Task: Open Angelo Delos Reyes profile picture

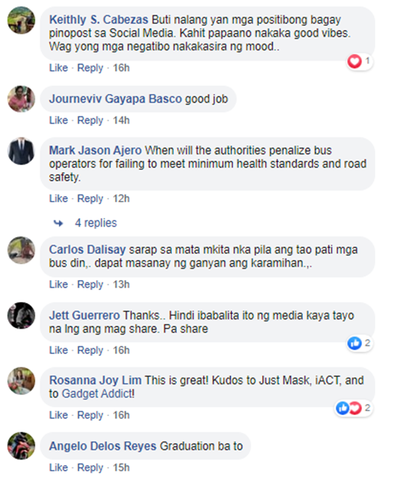Action: coord(22,446)
